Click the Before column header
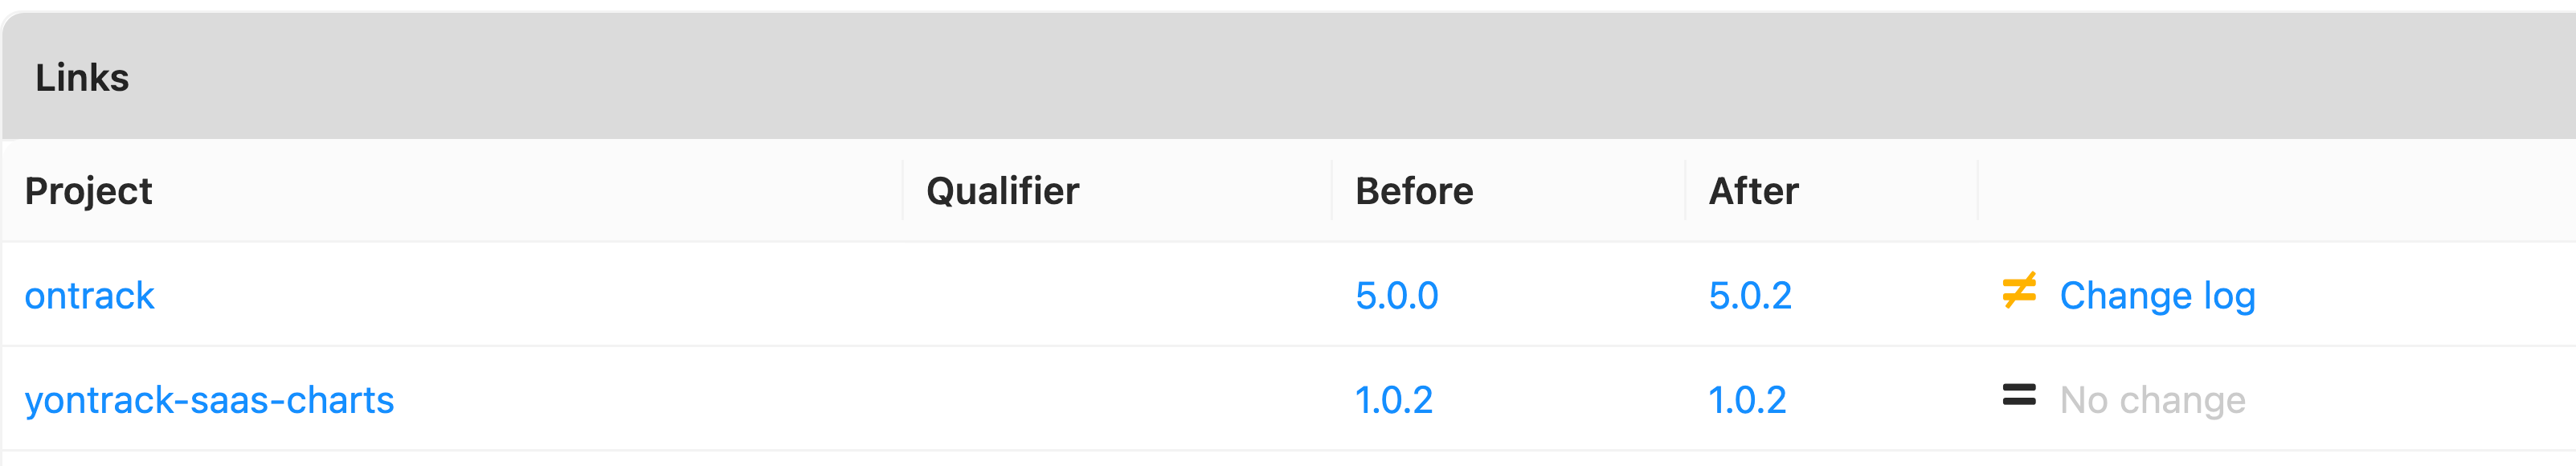Image resolution: width=2576 pixels, height=466 pixels. tap(1414, 191)
